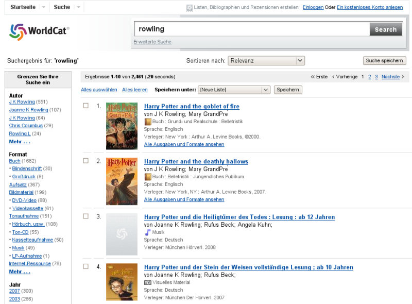Open the Suche menu

point(62,7)
